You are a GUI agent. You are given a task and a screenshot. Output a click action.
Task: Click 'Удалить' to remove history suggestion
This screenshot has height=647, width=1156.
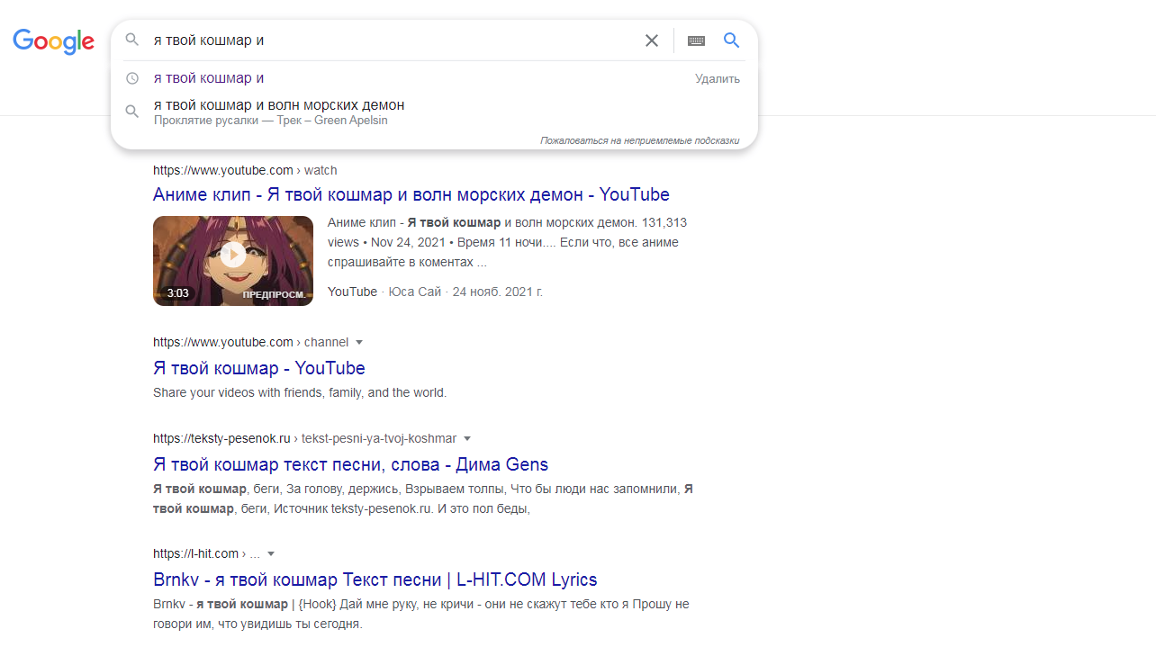pyautogui.click(x=718, y=78)
